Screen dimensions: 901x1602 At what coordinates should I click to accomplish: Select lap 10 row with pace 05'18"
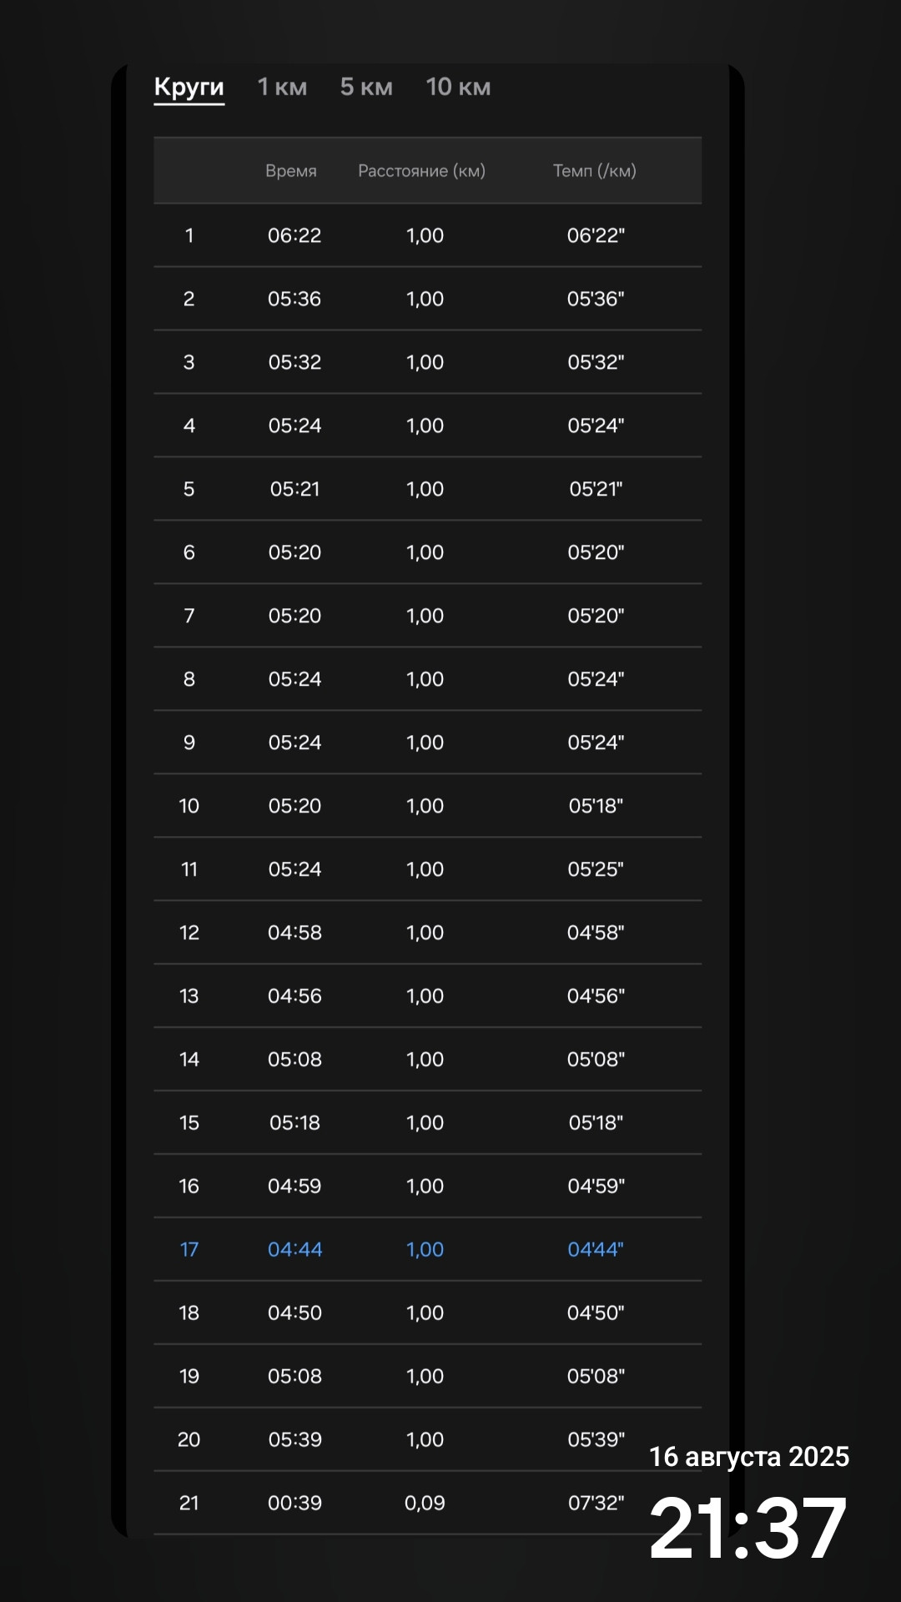pyautogui.click(x=427, y=806)
